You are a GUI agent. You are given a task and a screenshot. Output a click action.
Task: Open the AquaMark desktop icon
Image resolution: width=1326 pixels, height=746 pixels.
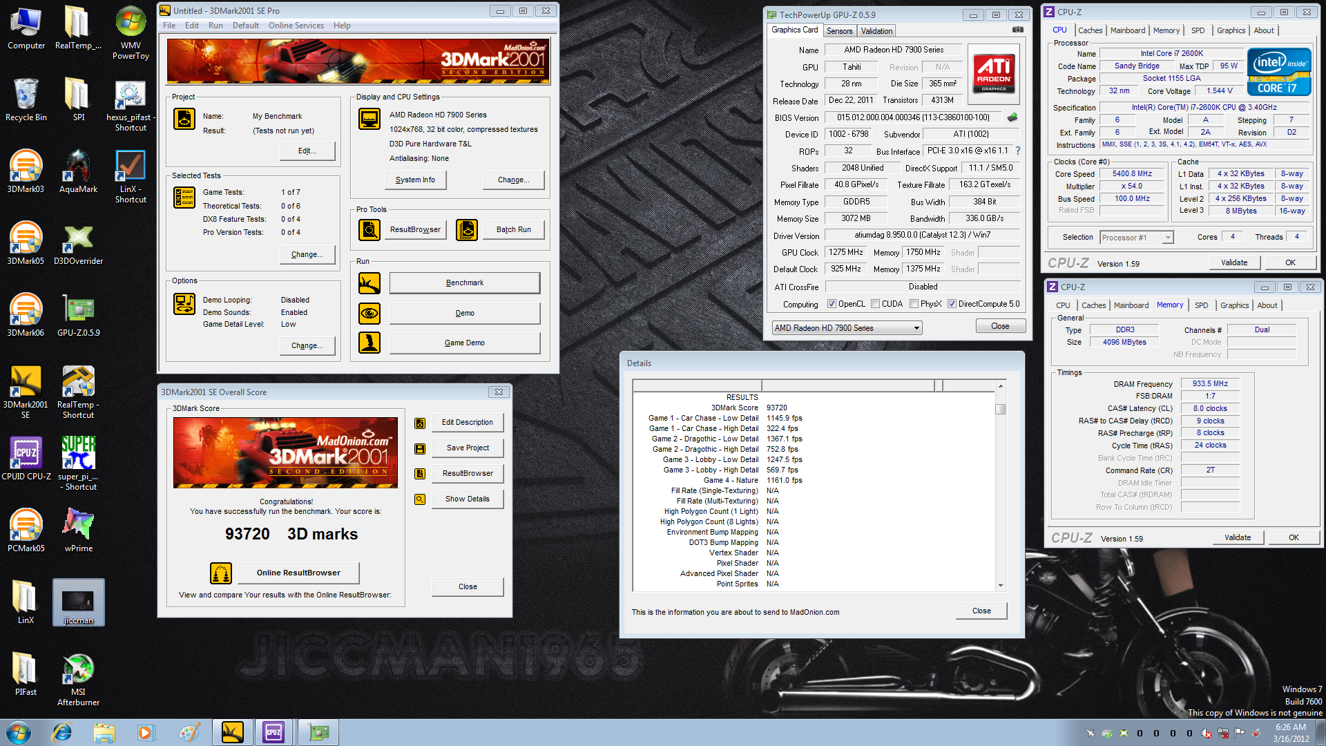(78, 171)
